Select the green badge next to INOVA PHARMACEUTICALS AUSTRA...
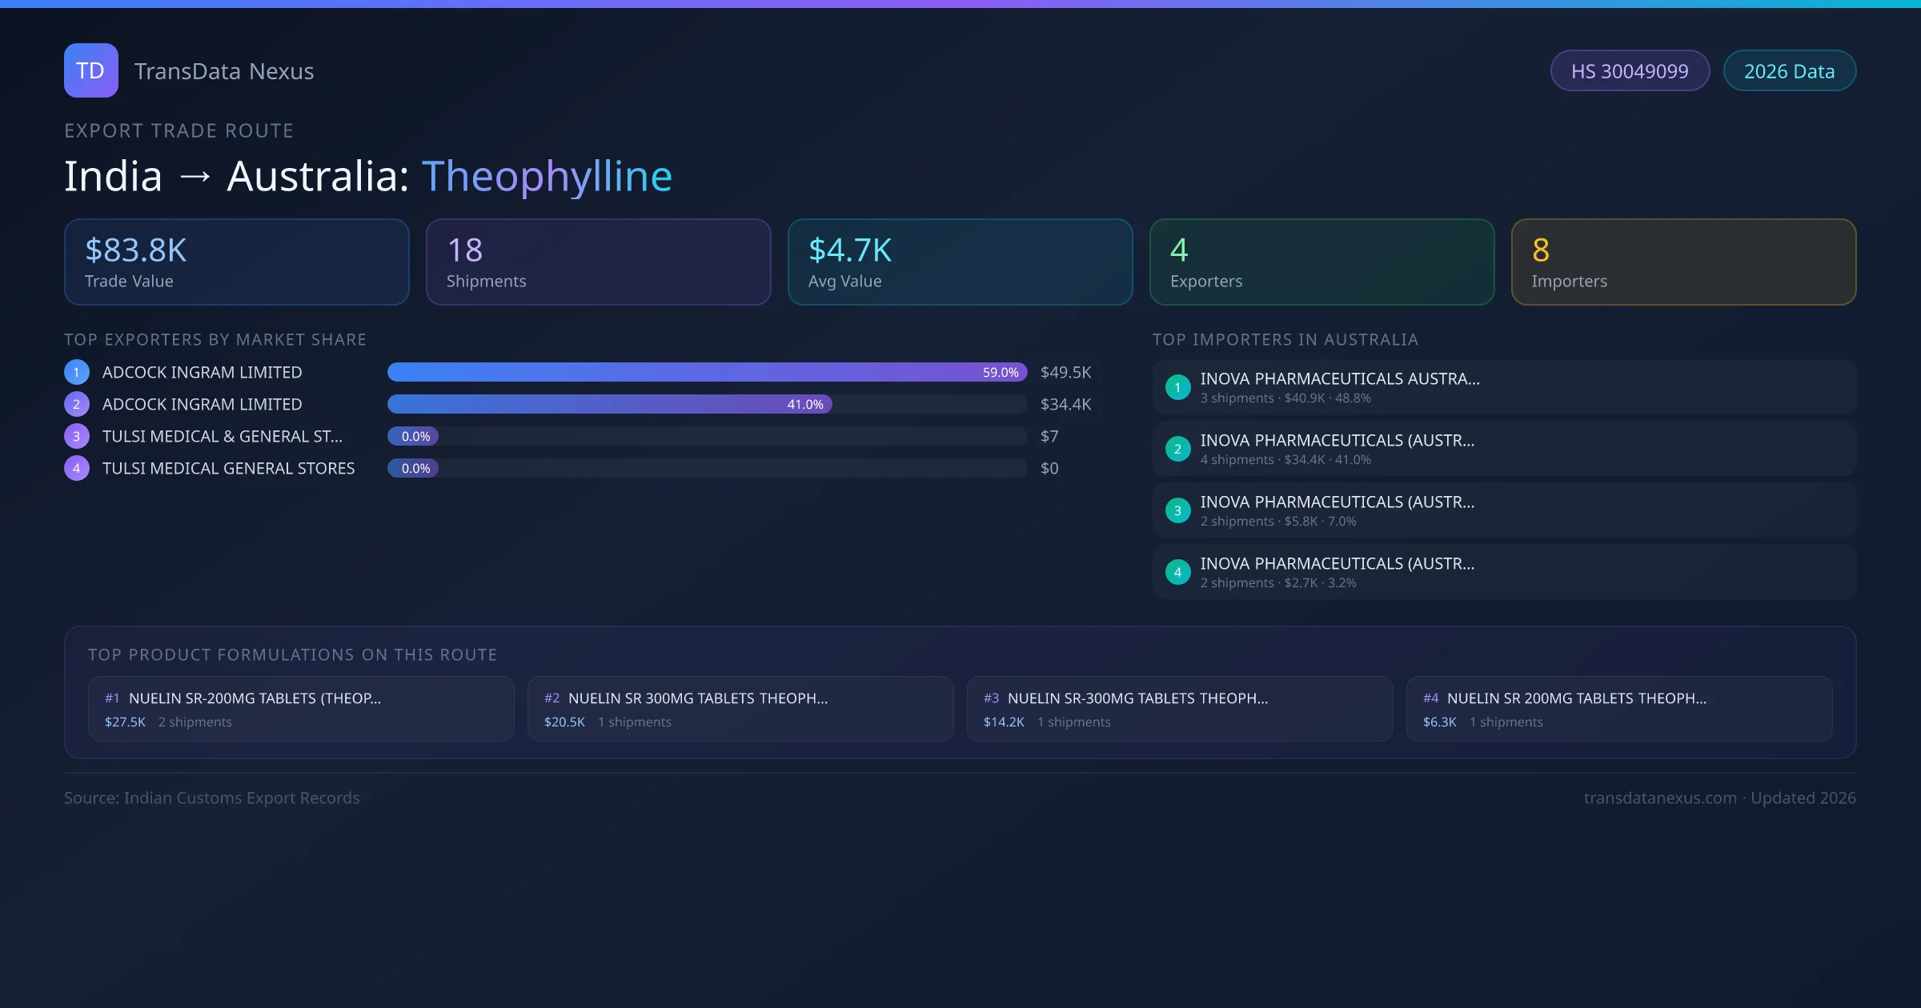The width and height of the screenshot is (1921, 1008). [1177, 386]
